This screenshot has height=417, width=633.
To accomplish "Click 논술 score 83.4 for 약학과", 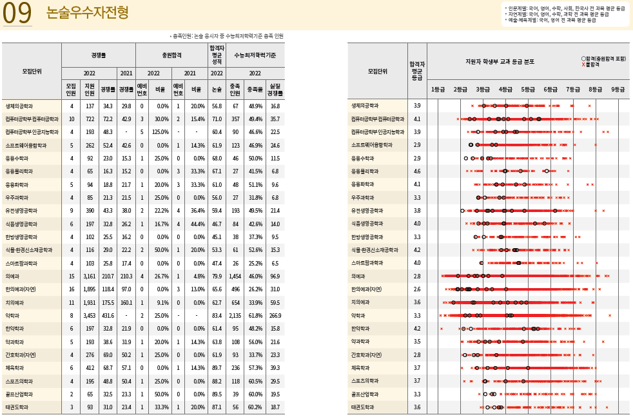I will coord(217,316).
